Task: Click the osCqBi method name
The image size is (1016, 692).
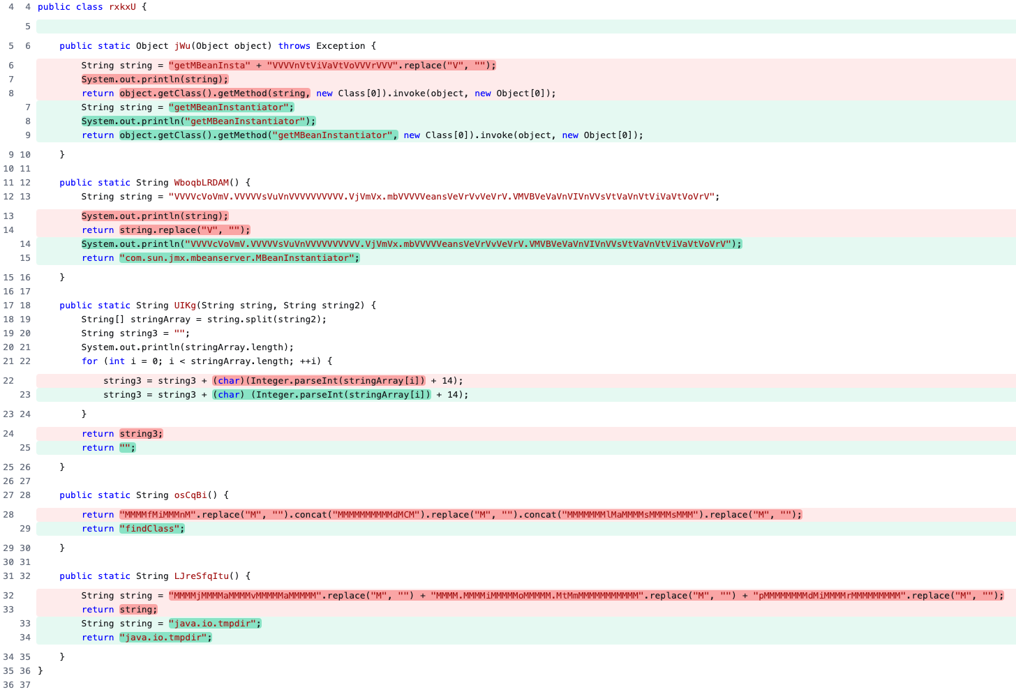Action: 190,495
